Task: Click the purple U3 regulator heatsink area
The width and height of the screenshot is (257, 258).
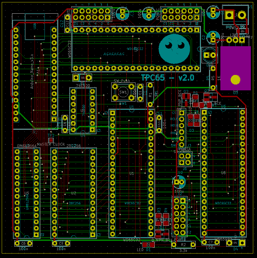Action: 235,68
